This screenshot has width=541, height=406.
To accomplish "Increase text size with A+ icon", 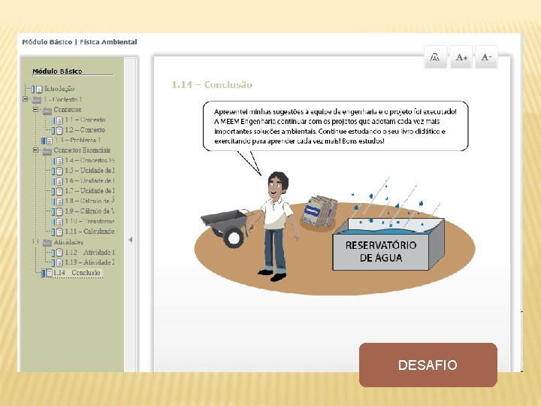I will tap(461, 57).
